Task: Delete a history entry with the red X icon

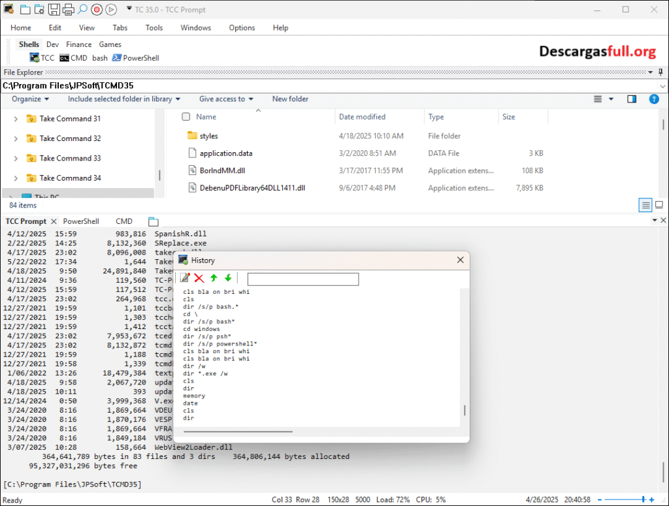Action: coord(198,278)
